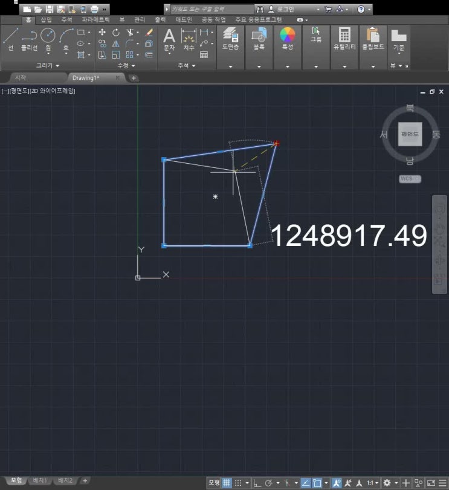Activate the Move tool
This screenshot has height=490, width=449.
[102, 32]
